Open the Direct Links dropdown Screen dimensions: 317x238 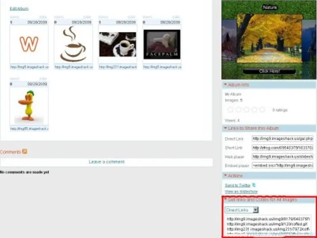click(x=256, y=210)
